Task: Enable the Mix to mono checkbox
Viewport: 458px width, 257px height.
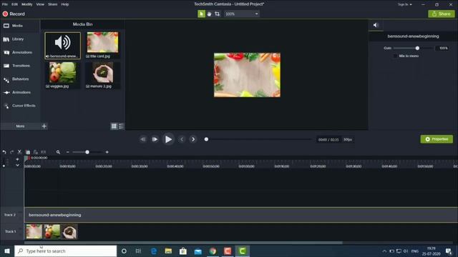Action: (x=395, y=56)
